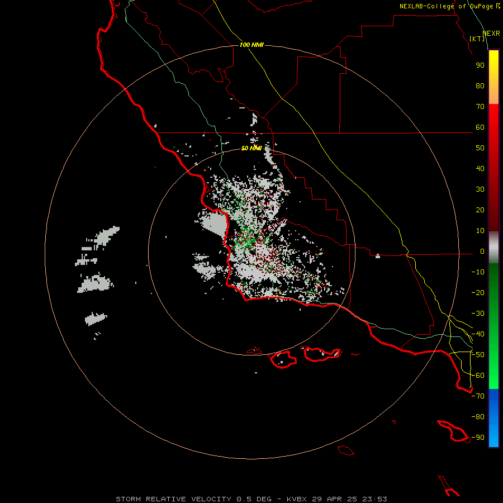Click the '30' value on the velocity scale
Viewport: 503px width, 503px height.
coord(480,189)
